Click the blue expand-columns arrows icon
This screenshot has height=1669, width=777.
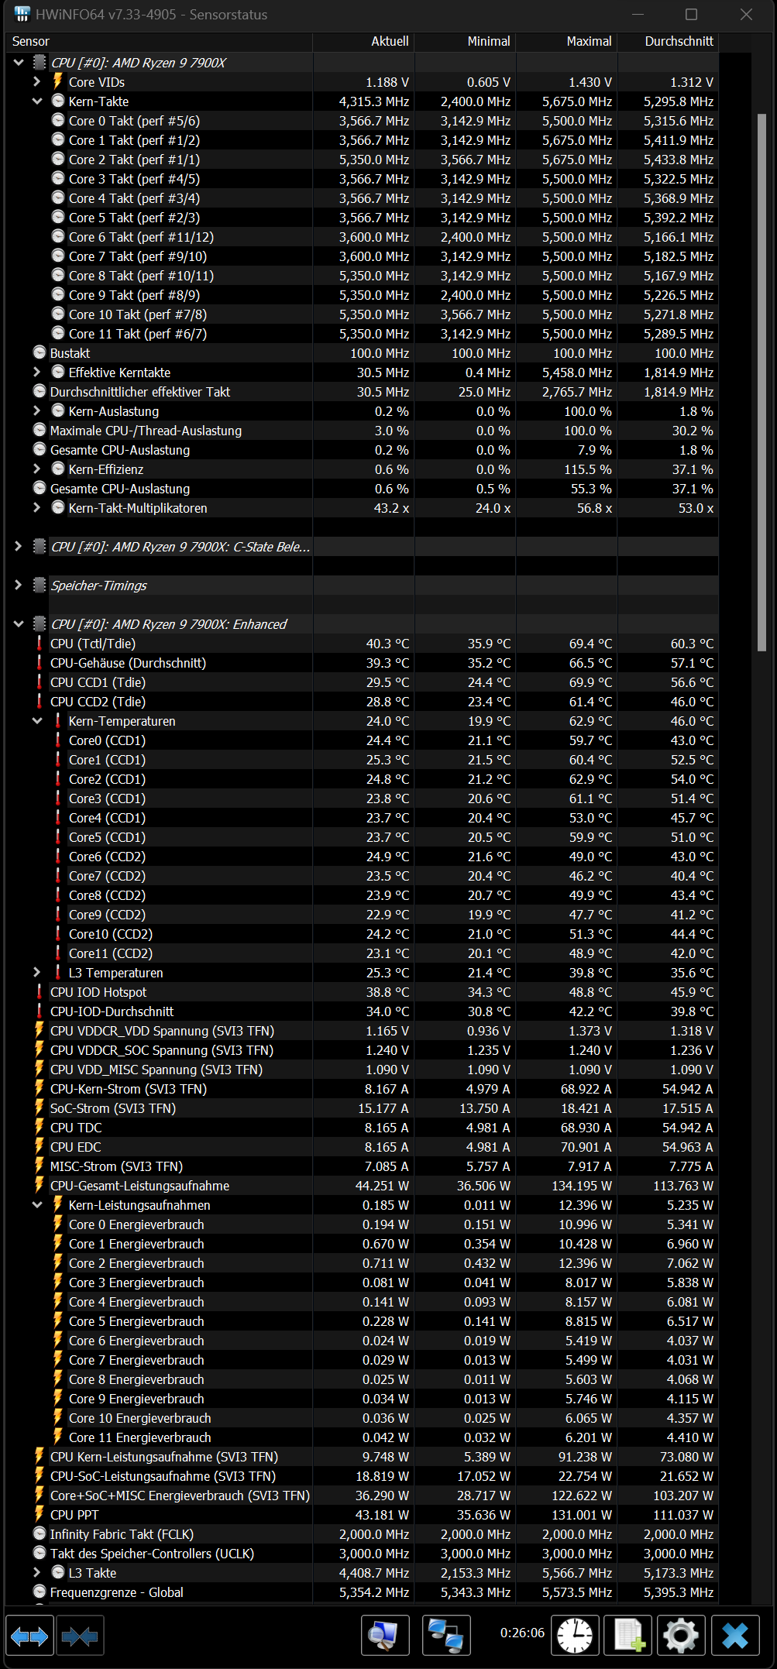pos(29,1636)
